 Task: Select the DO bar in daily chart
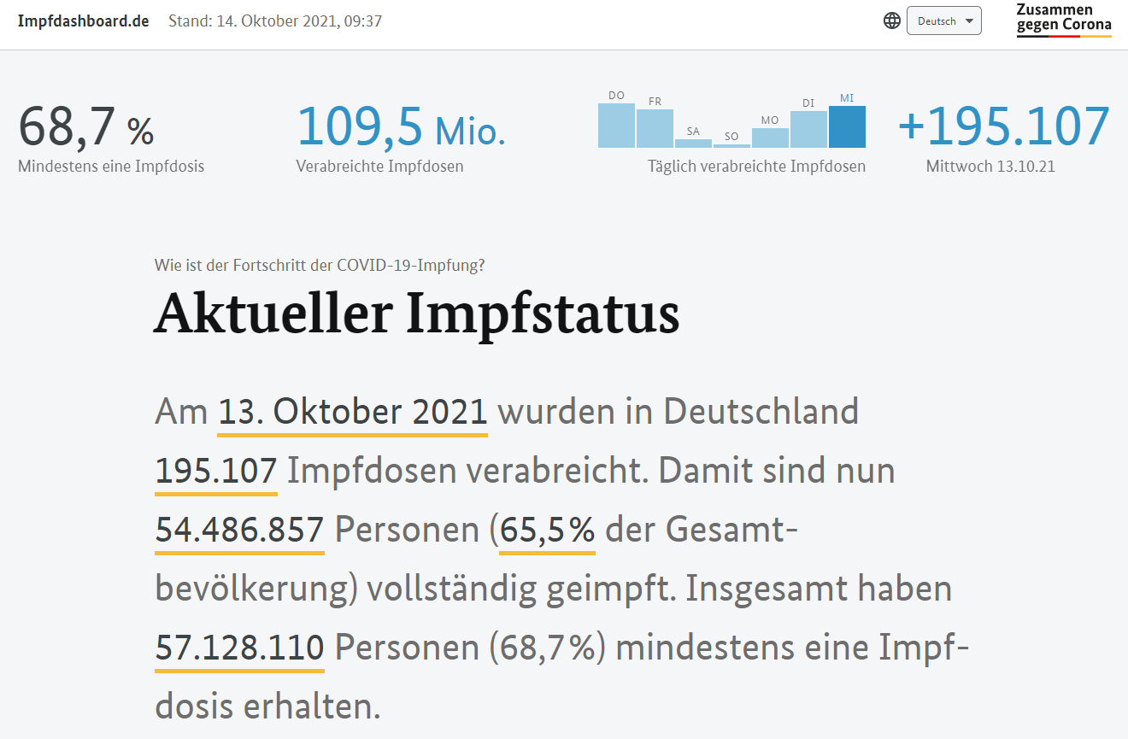[x=616, y=125]
